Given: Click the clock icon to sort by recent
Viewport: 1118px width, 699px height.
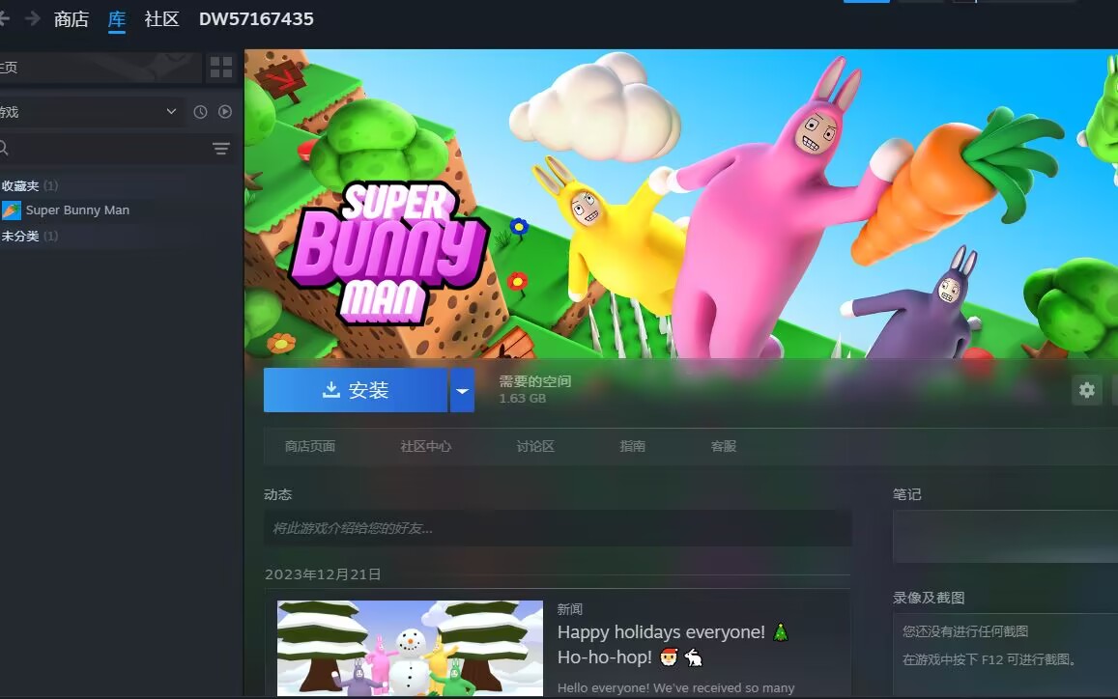Looking at the screenshot, I should [x=200, y=112].
